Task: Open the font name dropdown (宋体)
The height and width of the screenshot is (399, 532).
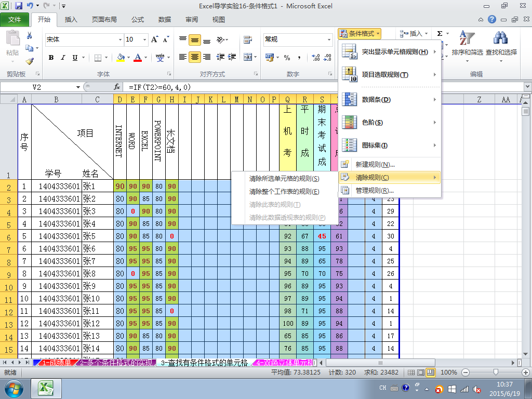Action: [x=120, y=39]
